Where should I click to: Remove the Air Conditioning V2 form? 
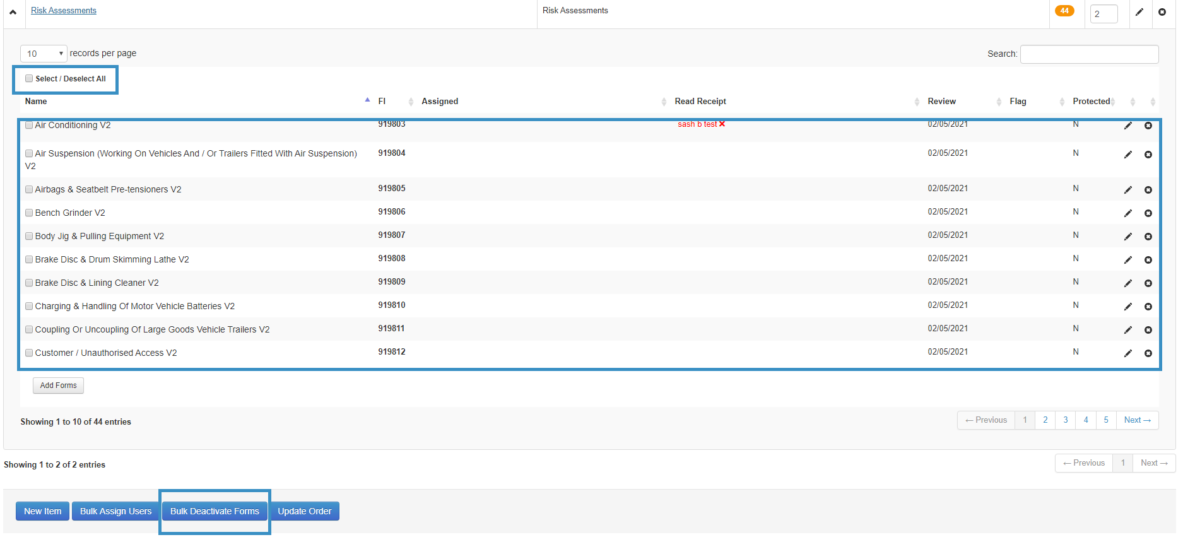point(1148,126)
